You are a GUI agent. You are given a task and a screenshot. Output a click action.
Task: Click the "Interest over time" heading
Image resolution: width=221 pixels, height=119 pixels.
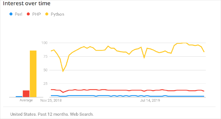(x=27, y=4)
